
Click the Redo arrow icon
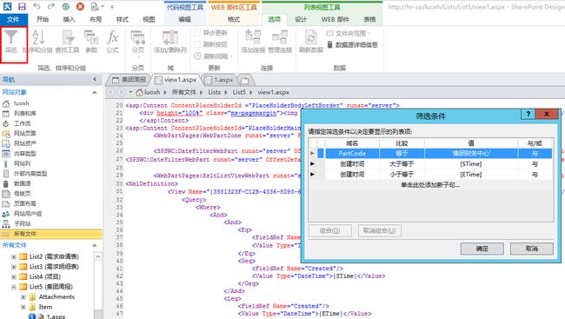(x=51, y=6)
